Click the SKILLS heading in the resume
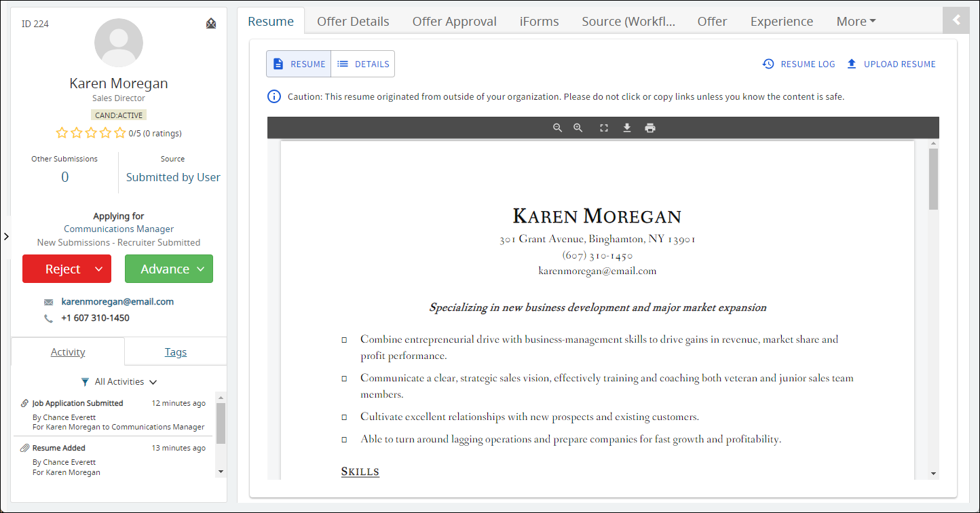The width and height of the screenshot is (980, 513). point(360,472)
